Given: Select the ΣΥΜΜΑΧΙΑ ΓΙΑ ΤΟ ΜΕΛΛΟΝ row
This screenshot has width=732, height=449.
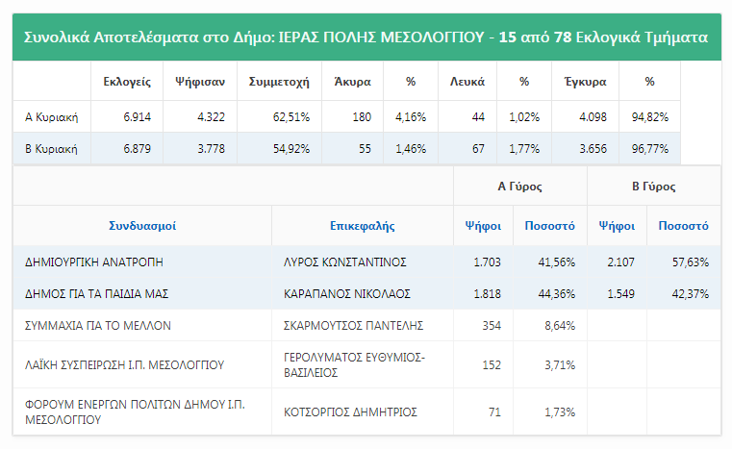Looking at the screenshot, I should 97,326.
